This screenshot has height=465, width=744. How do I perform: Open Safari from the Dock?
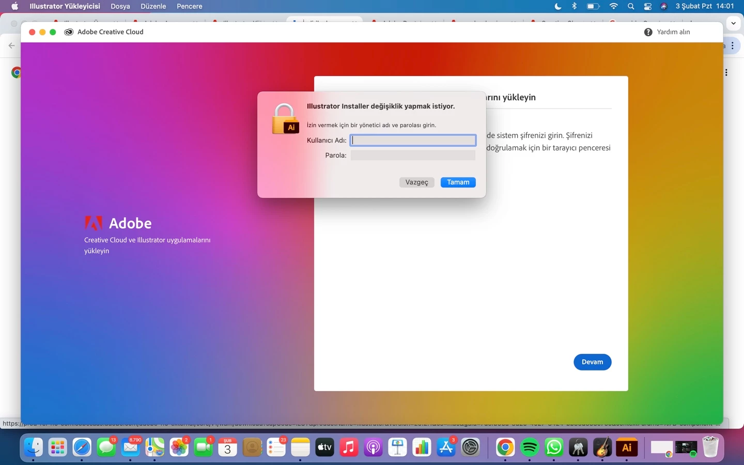pyautogui.click(x=82, y=447)
